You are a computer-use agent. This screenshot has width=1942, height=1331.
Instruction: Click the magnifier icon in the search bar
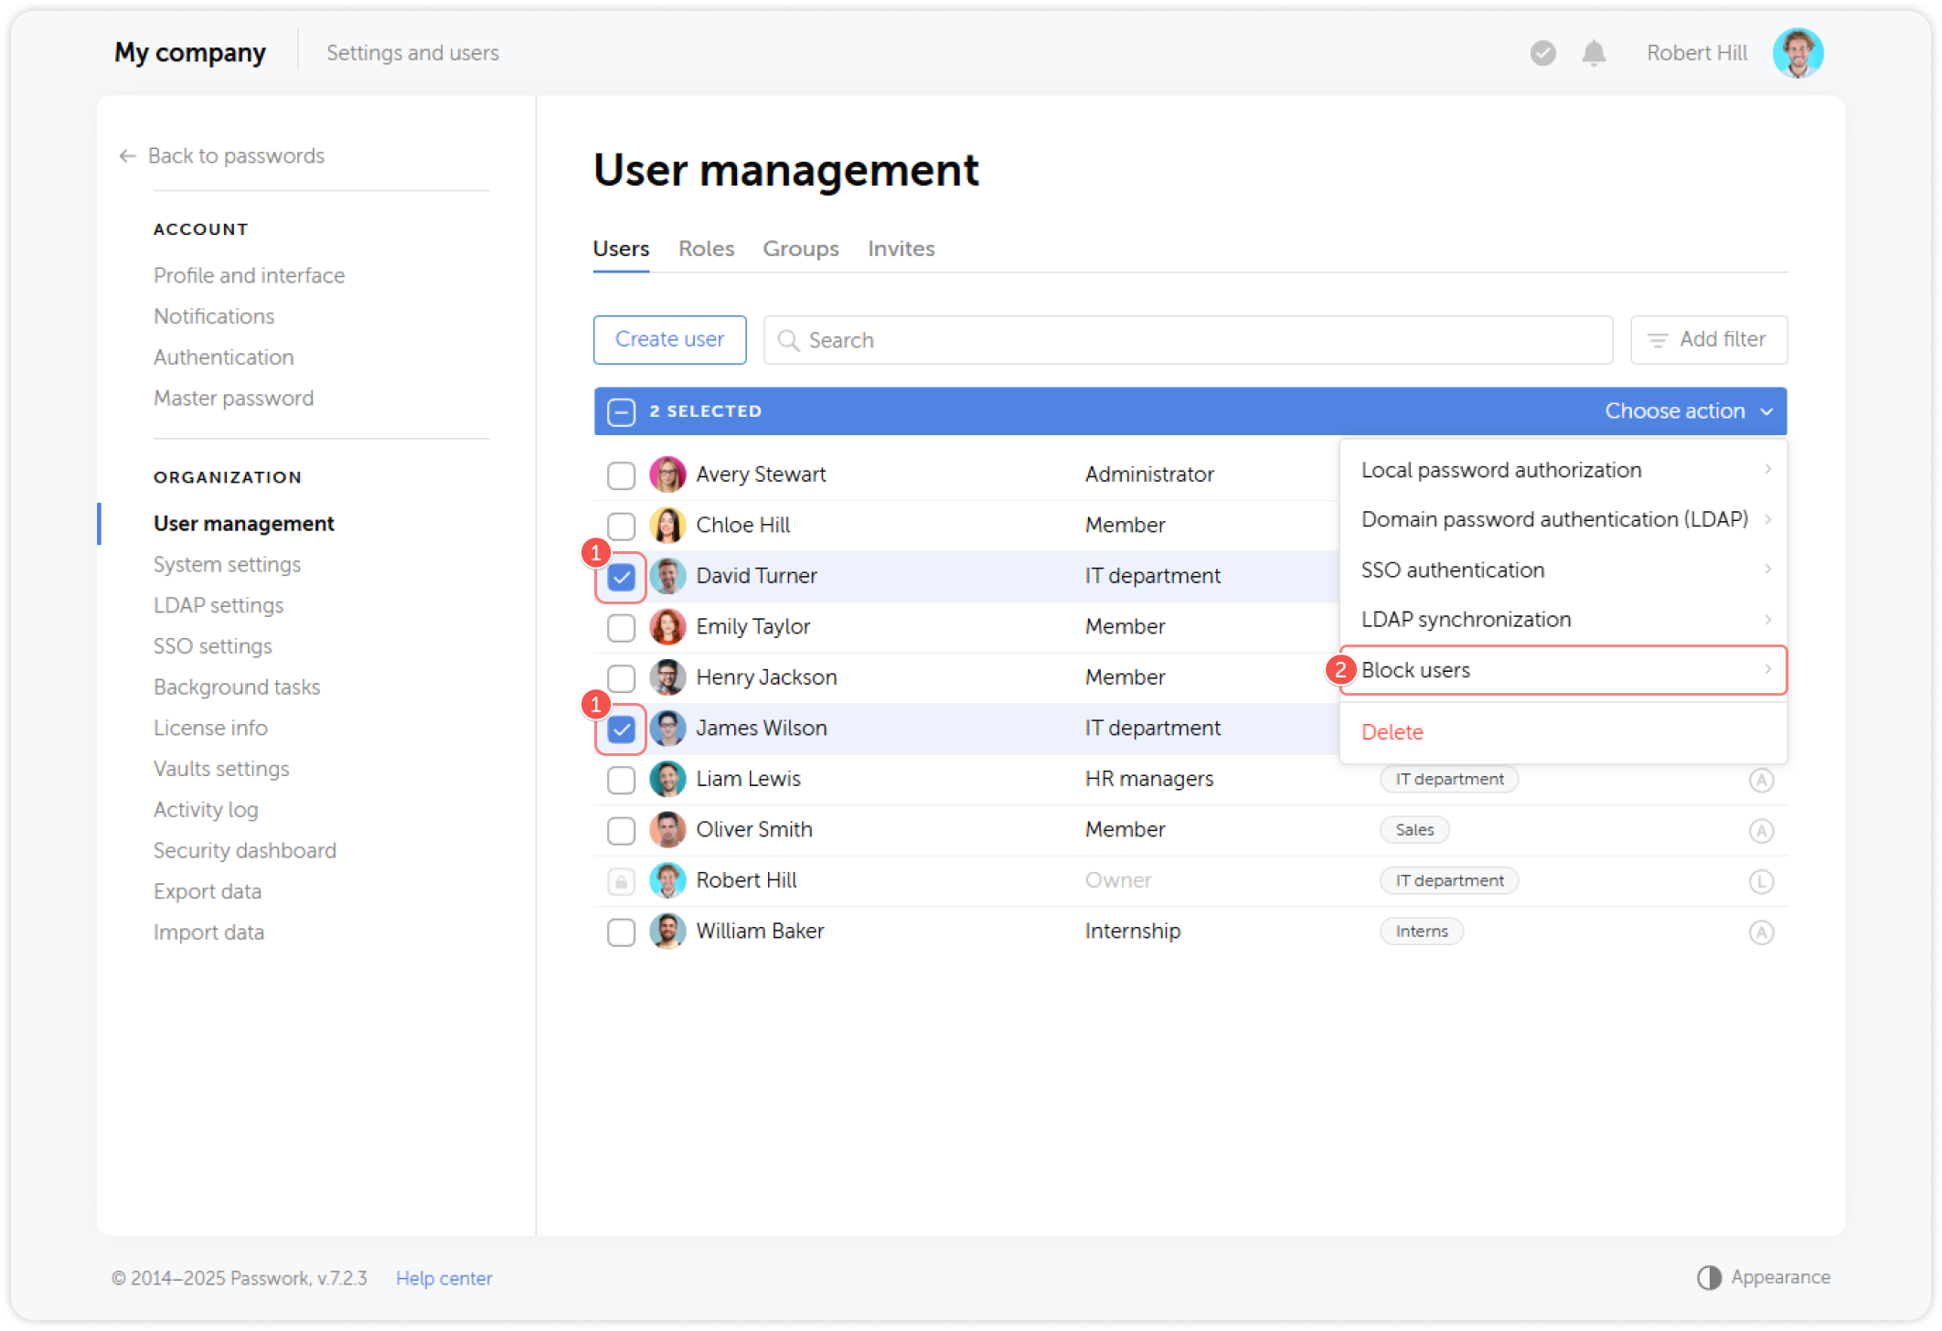[789, 339]
